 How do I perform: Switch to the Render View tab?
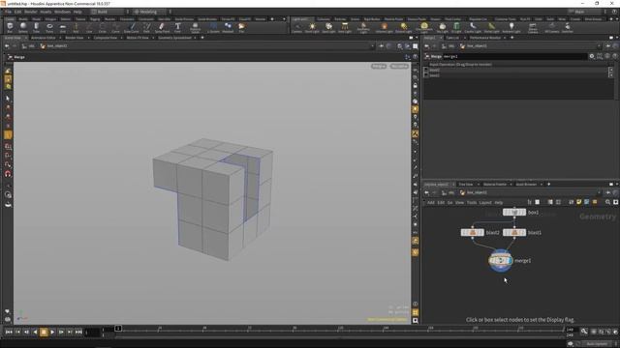click(75, 38)
